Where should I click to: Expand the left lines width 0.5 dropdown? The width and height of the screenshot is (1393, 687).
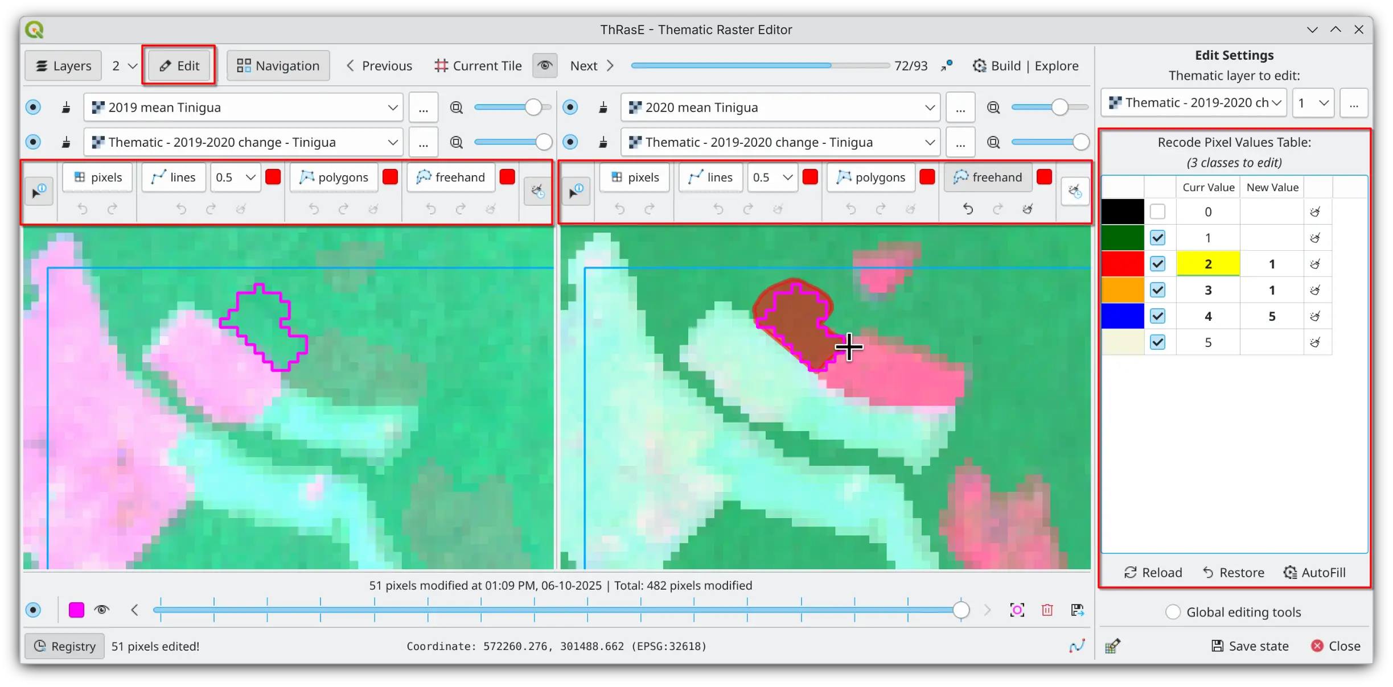point(236,177)
